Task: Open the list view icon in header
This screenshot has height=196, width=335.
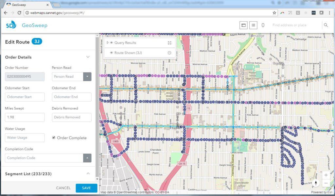Action: [253, 25]
